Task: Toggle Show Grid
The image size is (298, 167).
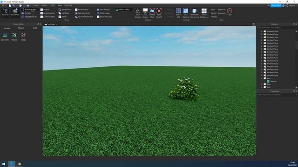Action: [x=178, y=13]
